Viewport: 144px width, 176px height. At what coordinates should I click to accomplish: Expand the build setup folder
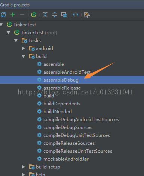(24, 167)
